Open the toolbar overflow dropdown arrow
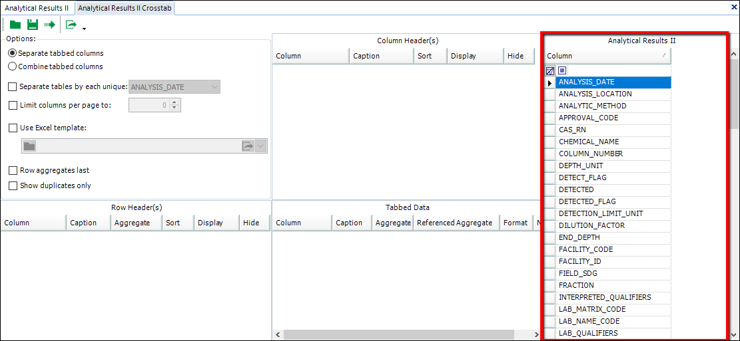Image resolution: width=740 pixels, height=341 pixels. (x=84, y=29)
